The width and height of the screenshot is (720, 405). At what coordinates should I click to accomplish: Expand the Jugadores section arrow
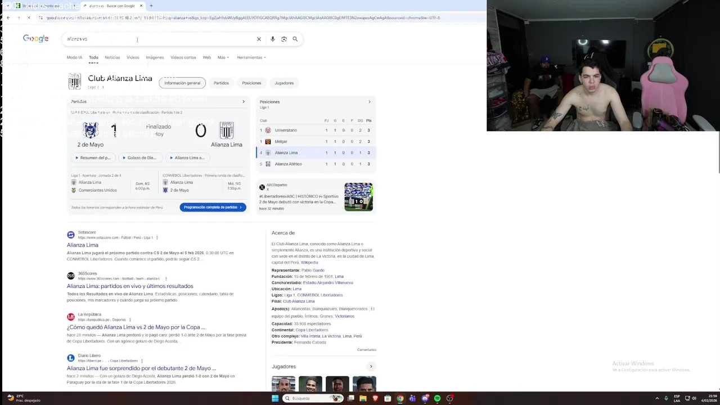pyautogui.click(x=371, y=367)
